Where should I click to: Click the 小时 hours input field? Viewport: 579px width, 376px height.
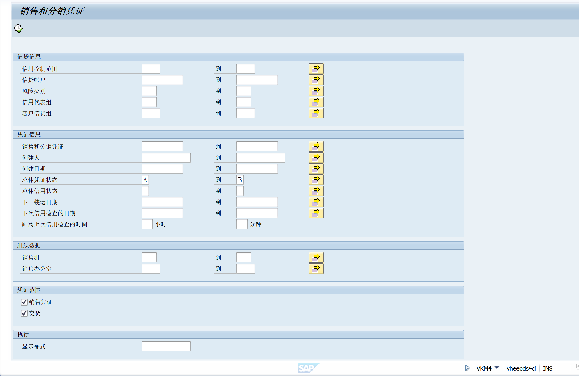(147, 224)
